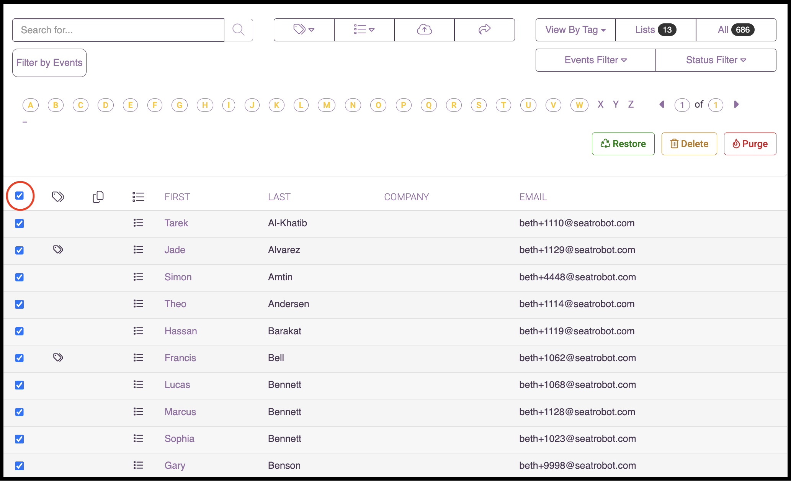Click list icon in Tarek row
This screenshot has width=791, height=481.
(x=138, y=223)
